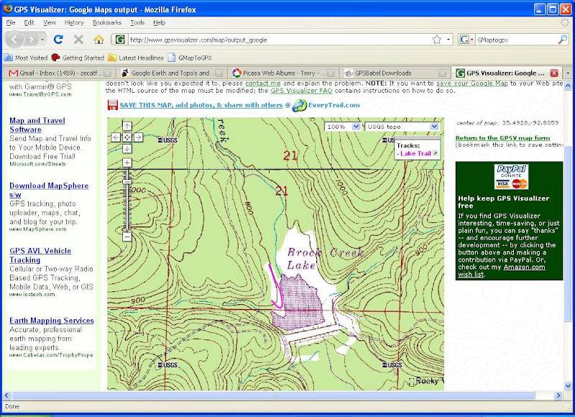Open the search engine selector dropdown
The width and height of the screenshot is (575, 417).
466,40
